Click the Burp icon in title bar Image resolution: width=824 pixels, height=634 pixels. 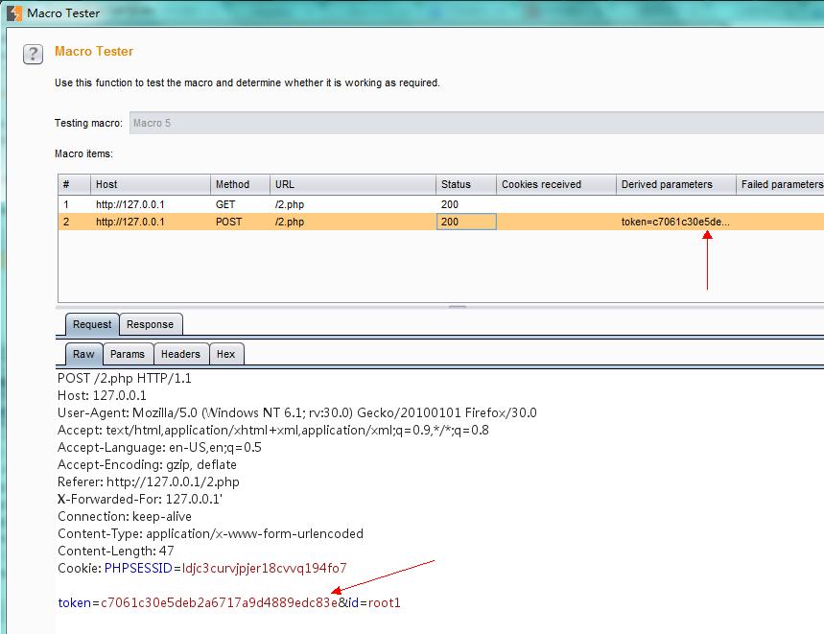coord(13,13)
